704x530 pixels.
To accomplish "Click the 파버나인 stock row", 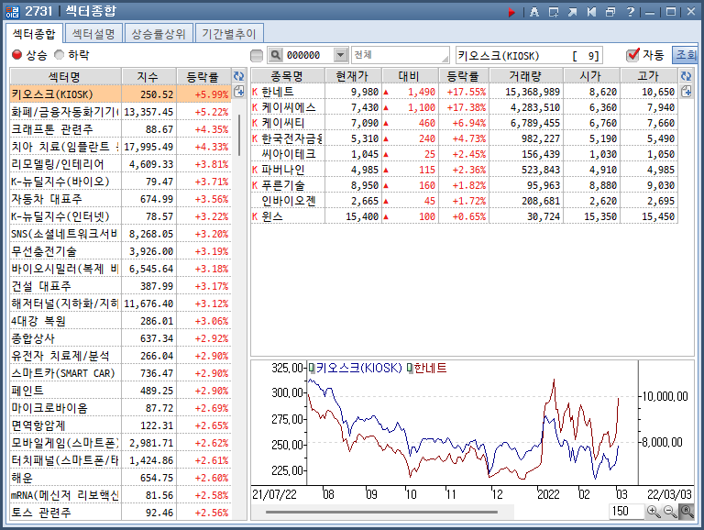I will coord(464,170).
